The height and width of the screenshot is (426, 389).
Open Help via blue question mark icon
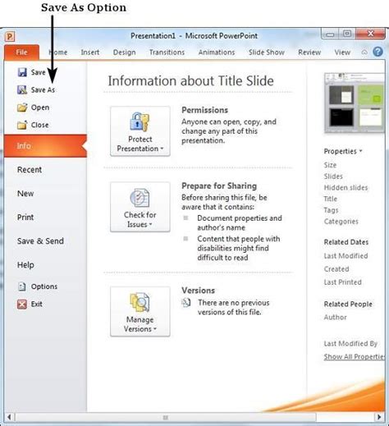pyautogui.click(x=378, y=52)
